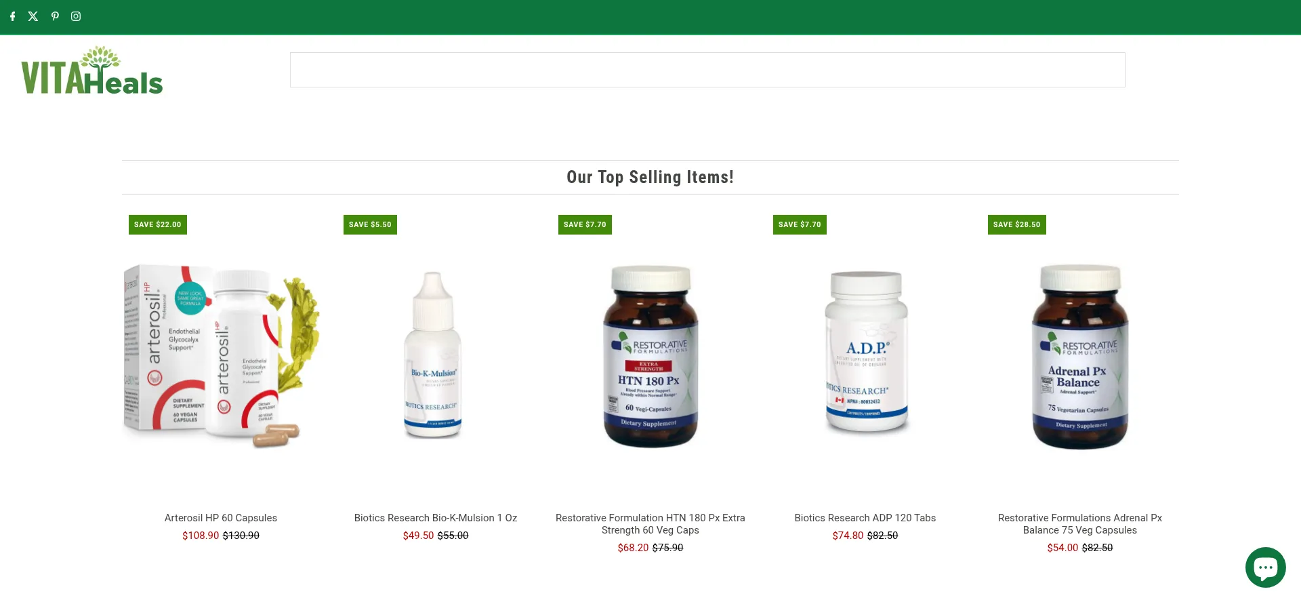
Task: Open Adrenal Px Balance 75 Veg Capsules link
Action: [1080, 524]
